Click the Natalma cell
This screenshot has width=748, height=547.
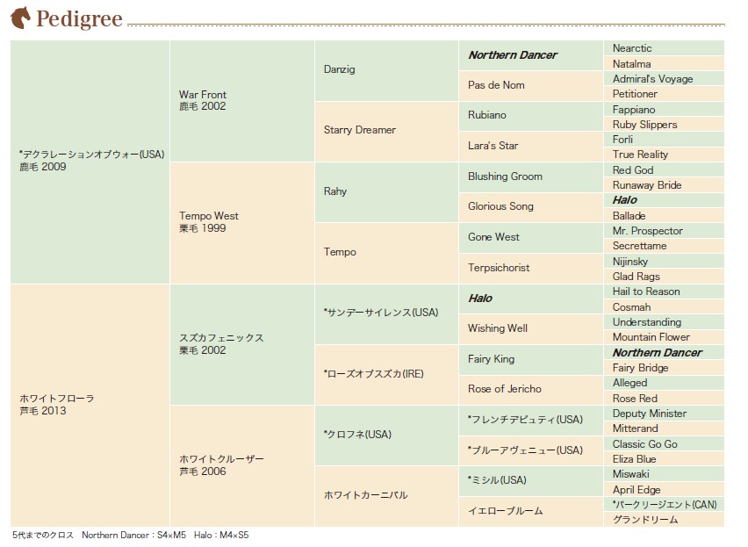tap(664, 63)
